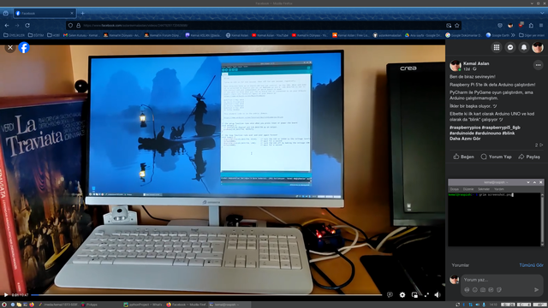
Task: List all tabs dropdown arrow
Action: 542,14
